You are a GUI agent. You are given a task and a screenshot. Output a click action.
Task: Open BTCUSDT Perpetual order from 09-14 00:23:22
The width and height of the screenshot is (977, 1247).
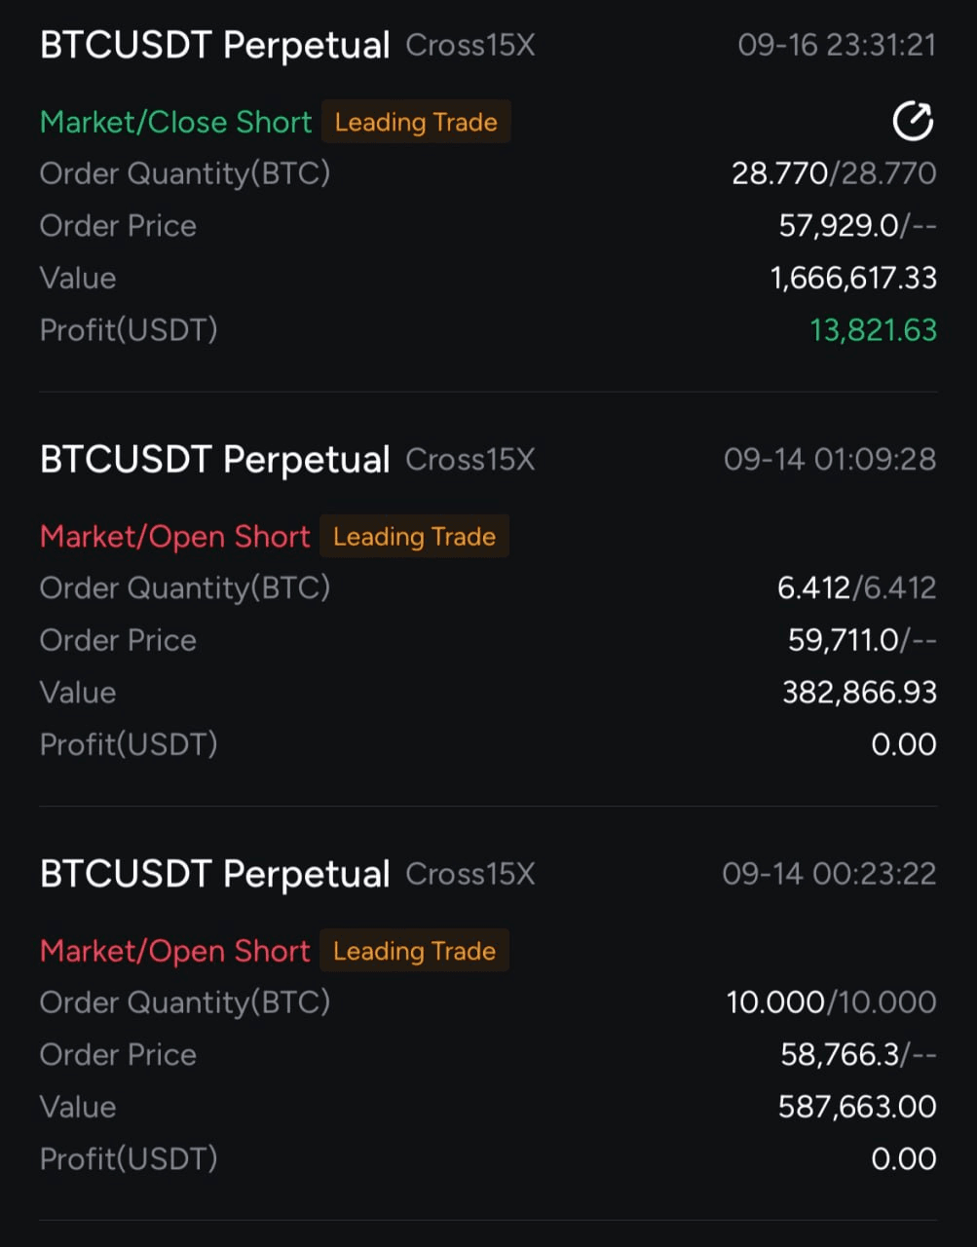(x=214, y=874)
